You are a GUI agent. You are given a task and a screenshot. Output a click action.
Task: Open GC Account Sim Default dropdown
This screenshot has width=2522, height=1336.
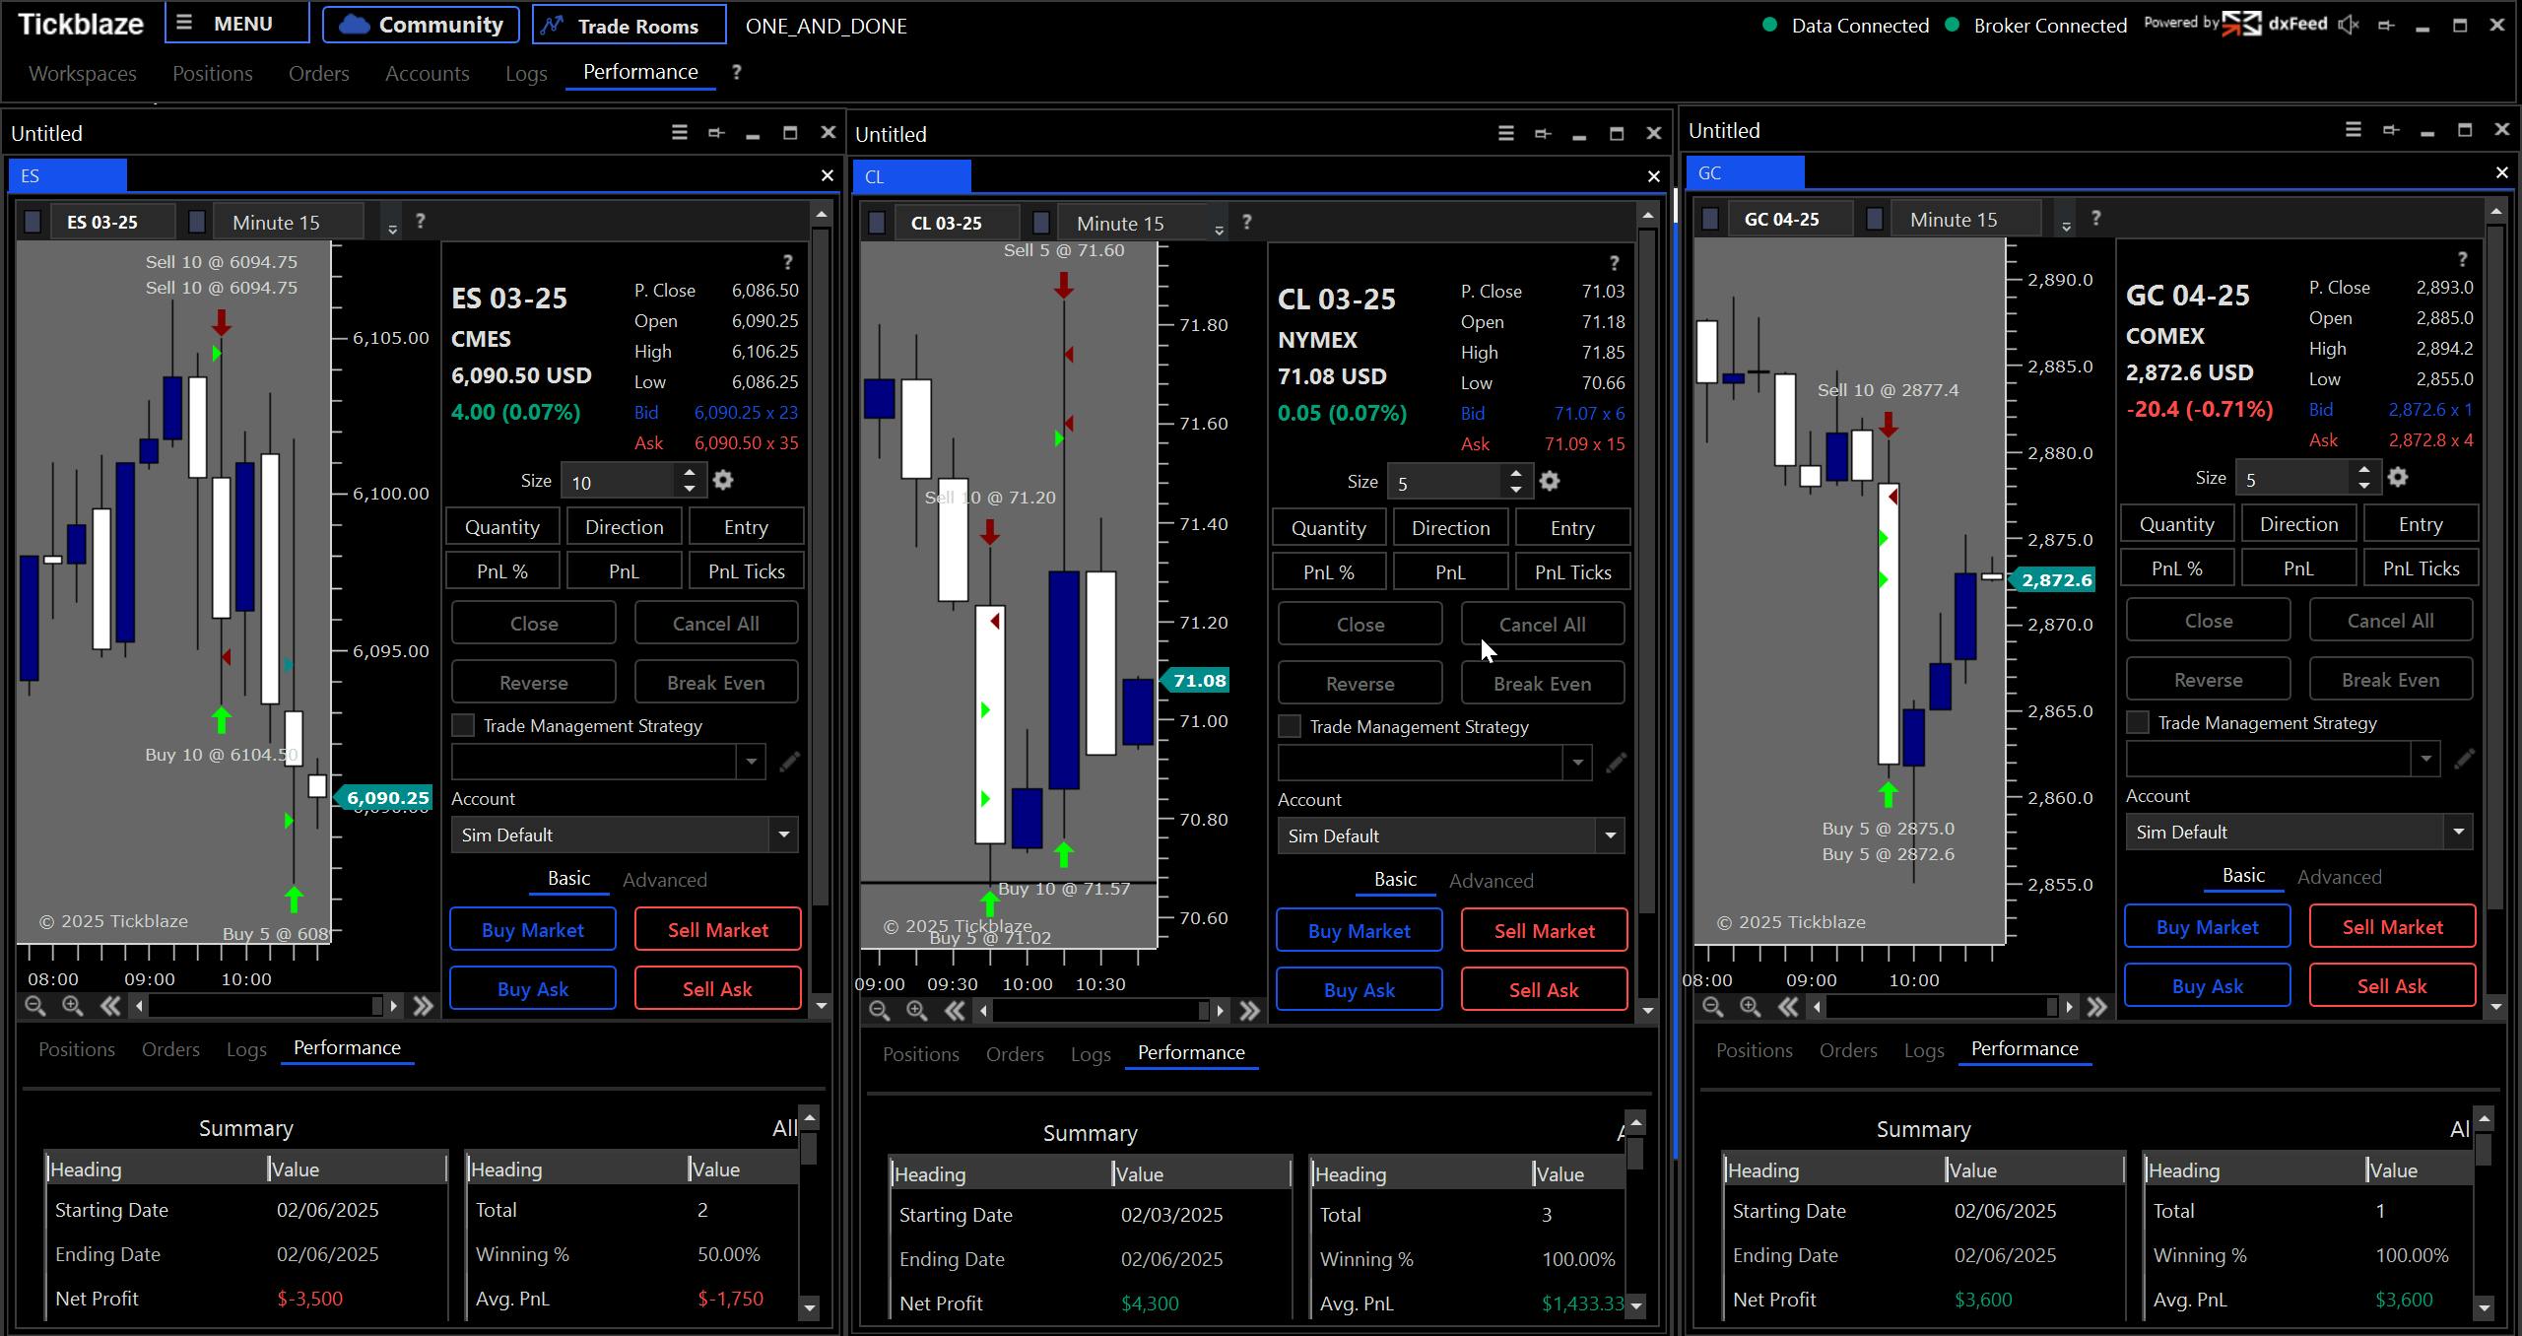point(2458,832)
